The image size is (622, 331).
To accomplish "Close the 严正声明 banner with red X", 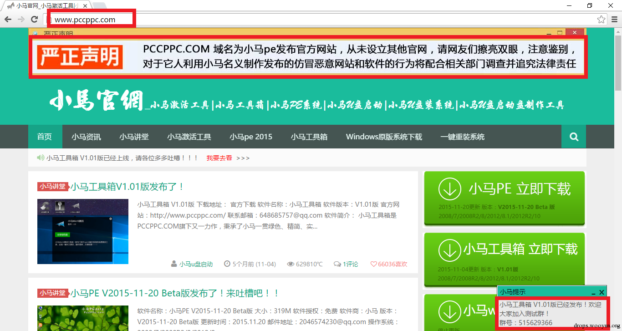I will pyautogui.click(x=575, y=32).
